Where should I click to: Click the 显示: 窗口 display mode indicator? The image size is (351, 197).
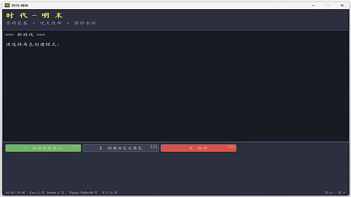tap(335, 193)
